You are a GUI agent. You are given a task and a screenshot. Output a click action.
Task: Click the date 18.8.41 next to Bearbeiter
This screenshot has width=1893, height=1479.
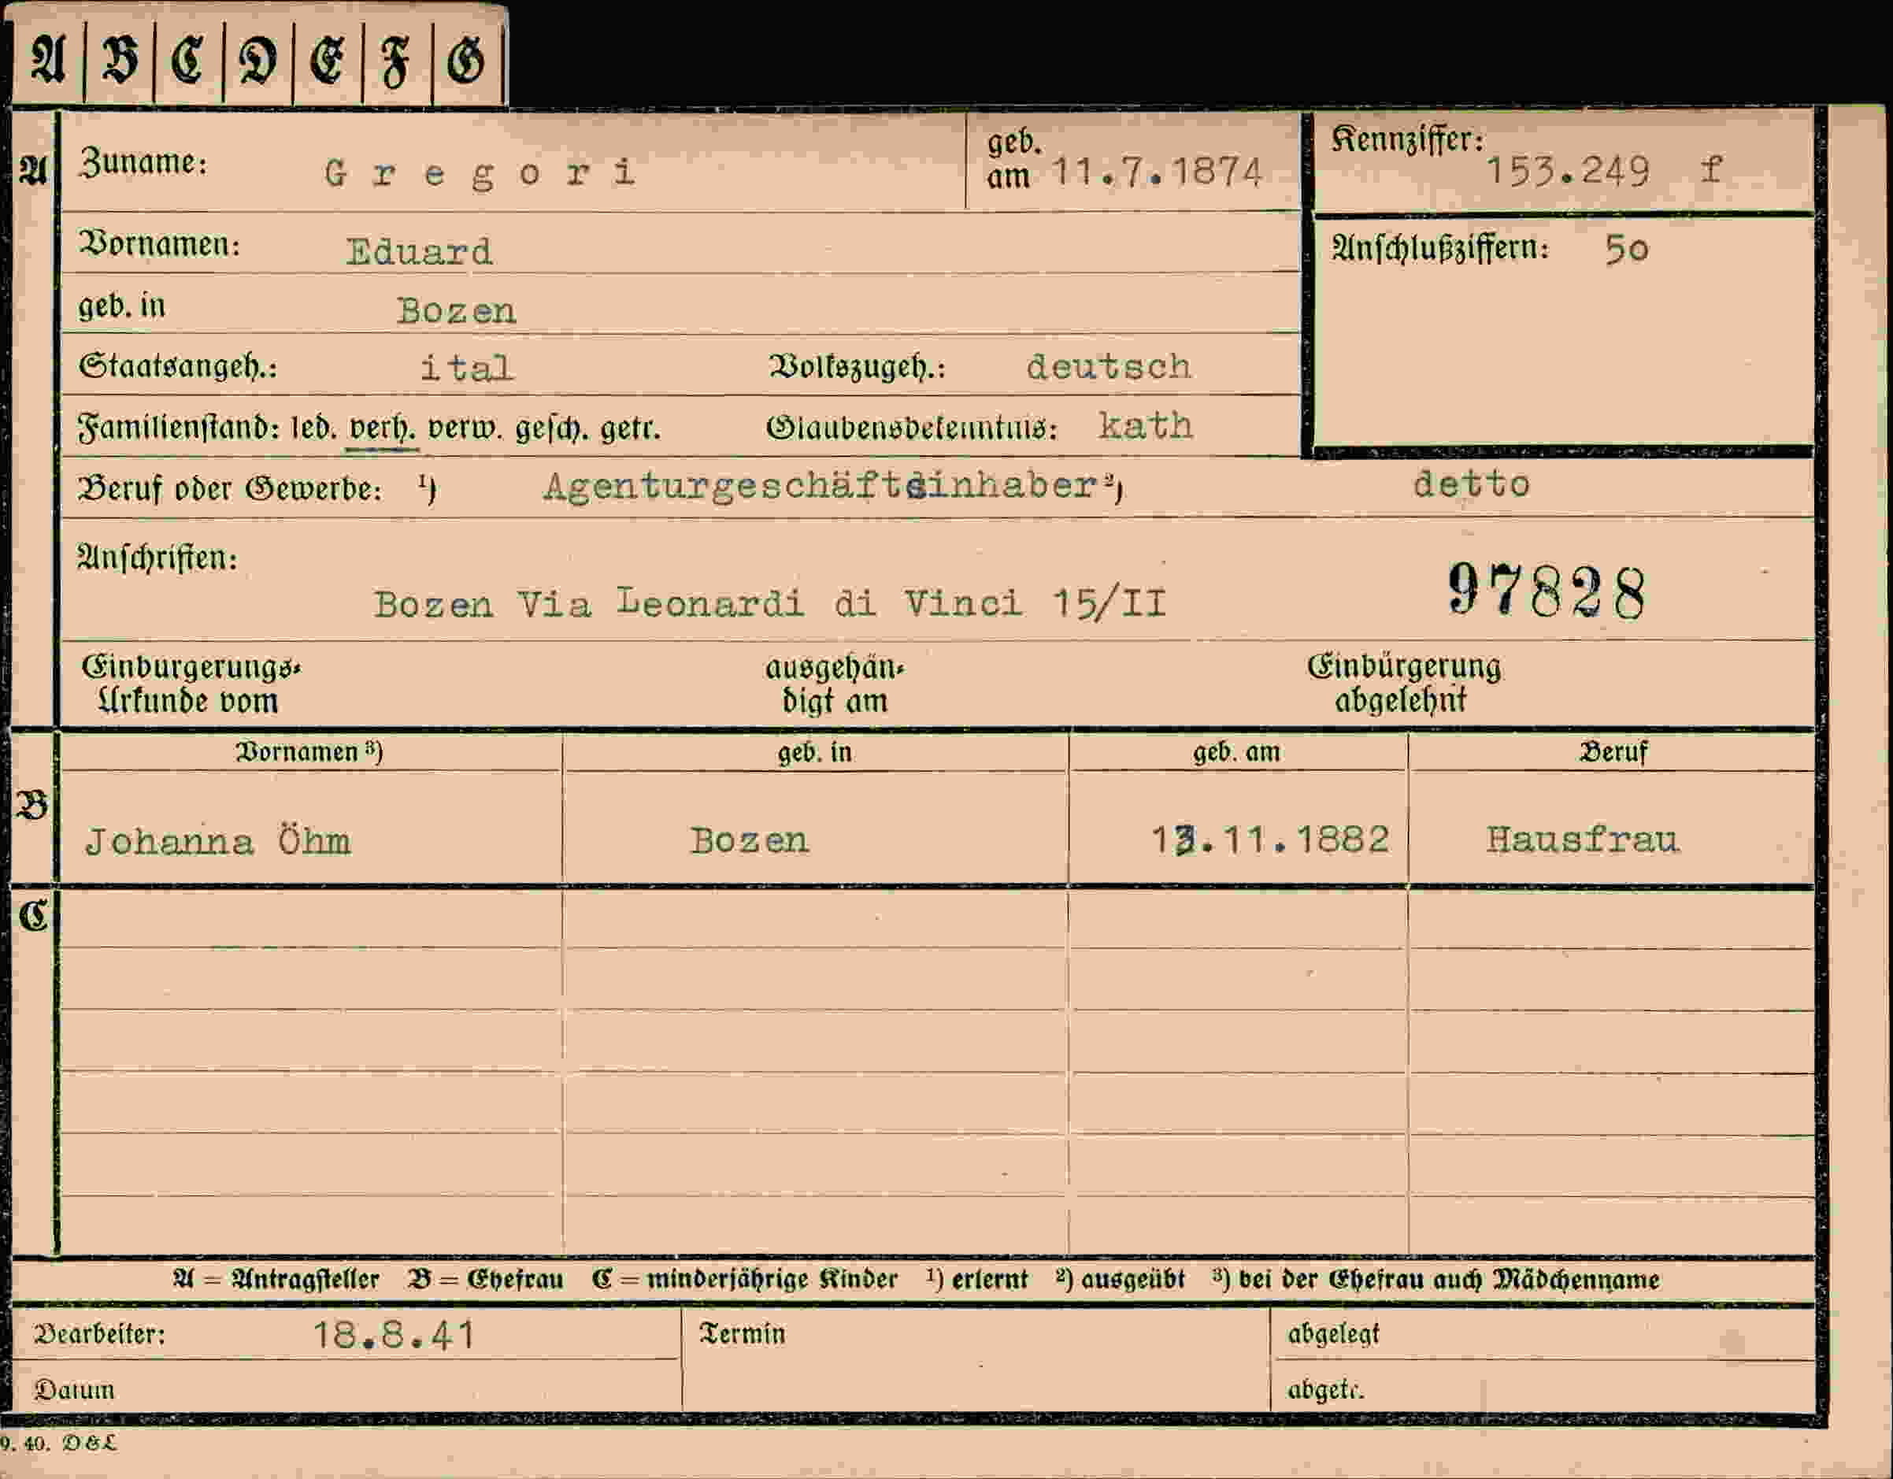pos(394,1335)
